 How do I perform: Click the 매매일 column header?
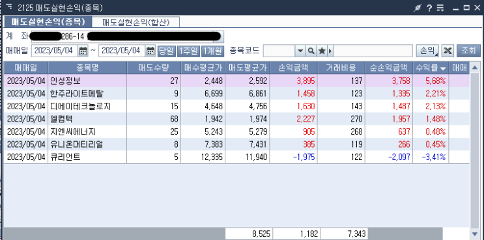coord(26,68)
